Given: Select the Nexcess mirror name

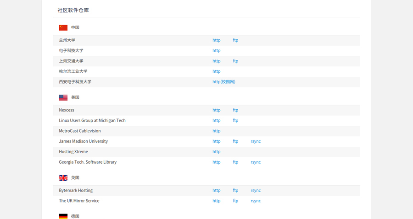Looking at the screenshot, I should coord(67,110).
